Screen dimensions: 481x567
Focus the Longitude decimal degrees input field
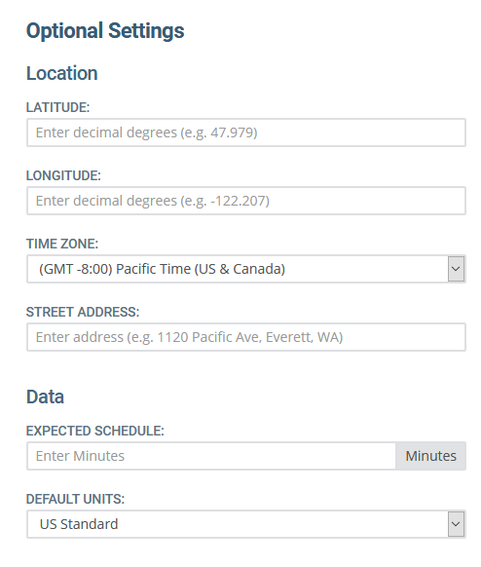(x=246, y=201)
